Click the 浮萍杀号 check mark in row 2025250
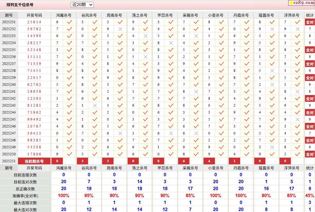The image size is (315, 212). coord(297,154)
